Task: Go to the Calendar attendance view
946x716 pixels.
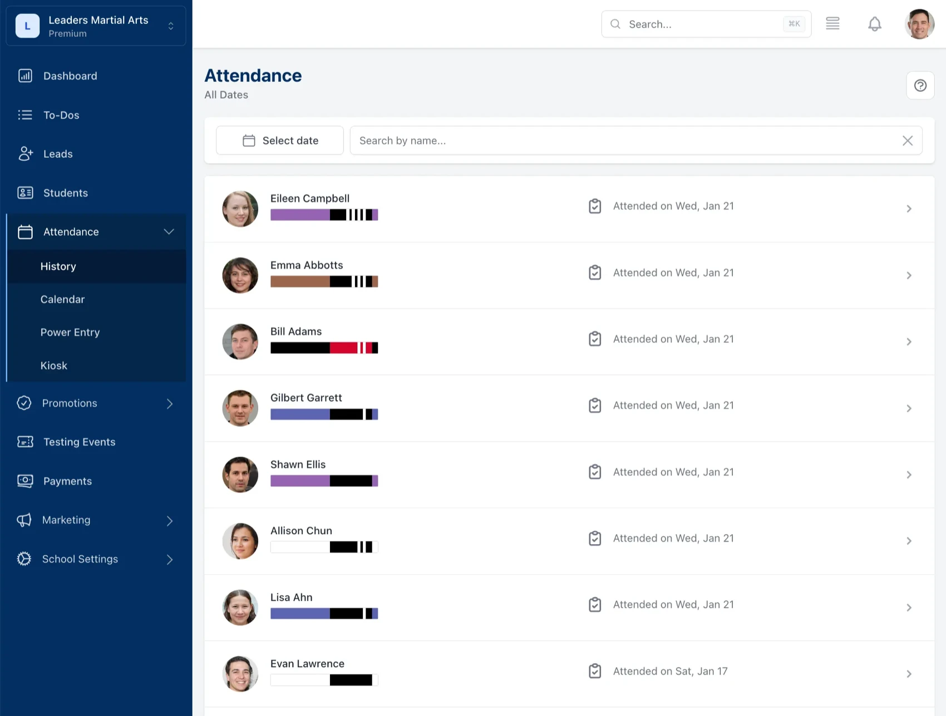Action: (62, 299)
